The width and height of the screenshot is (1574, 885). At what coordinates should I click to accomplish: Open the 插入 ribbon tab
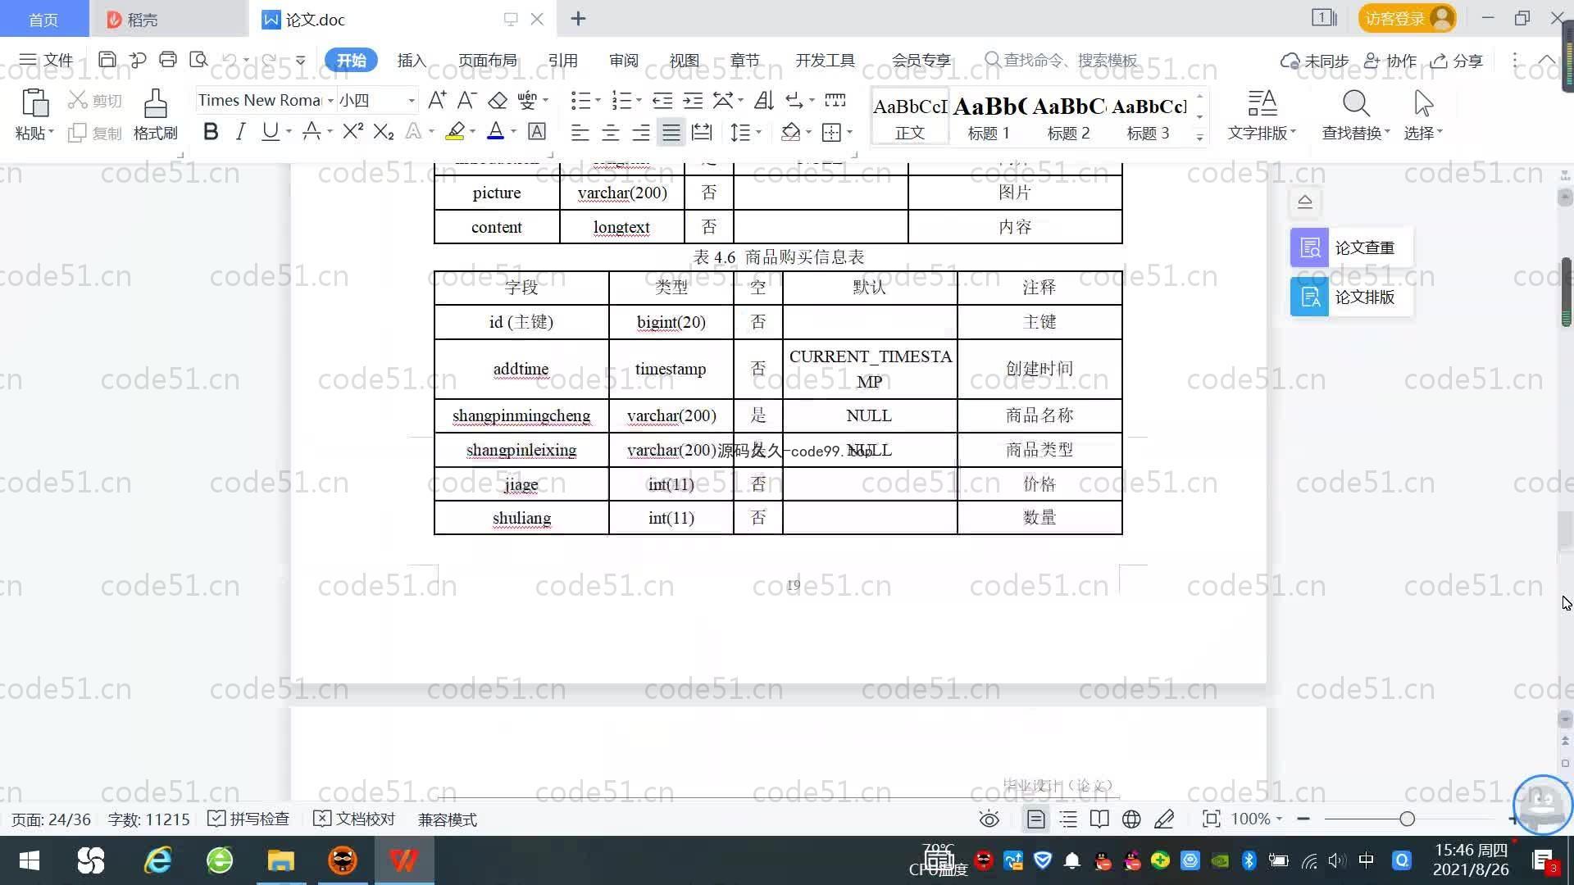(x=412, y=61)
